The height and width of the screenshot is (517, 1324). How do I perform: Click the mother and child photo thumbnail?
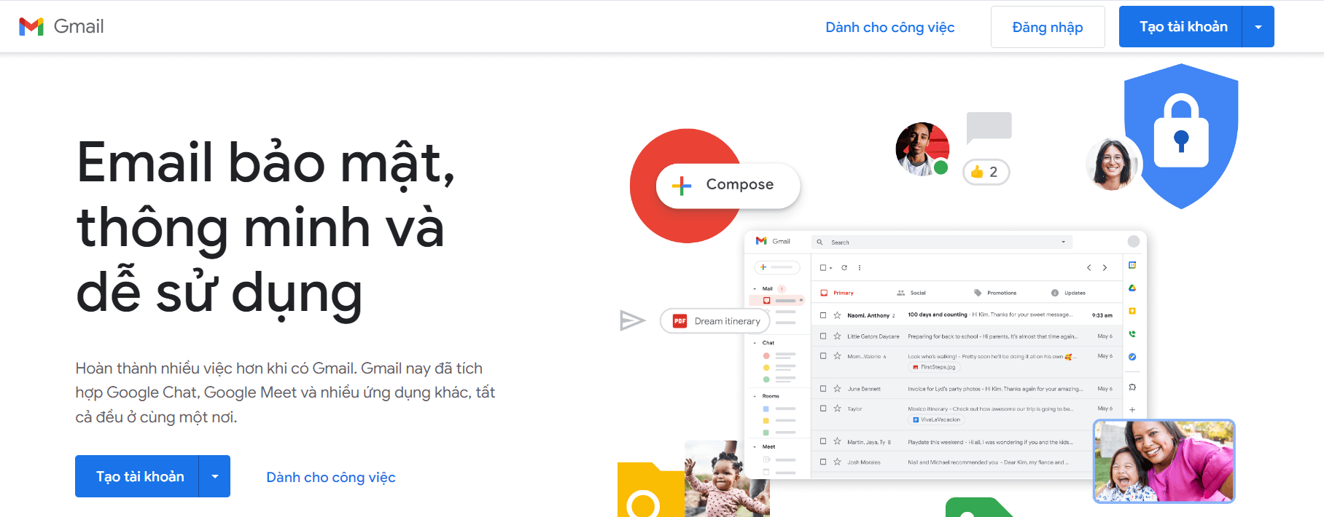click(1164, 461)
